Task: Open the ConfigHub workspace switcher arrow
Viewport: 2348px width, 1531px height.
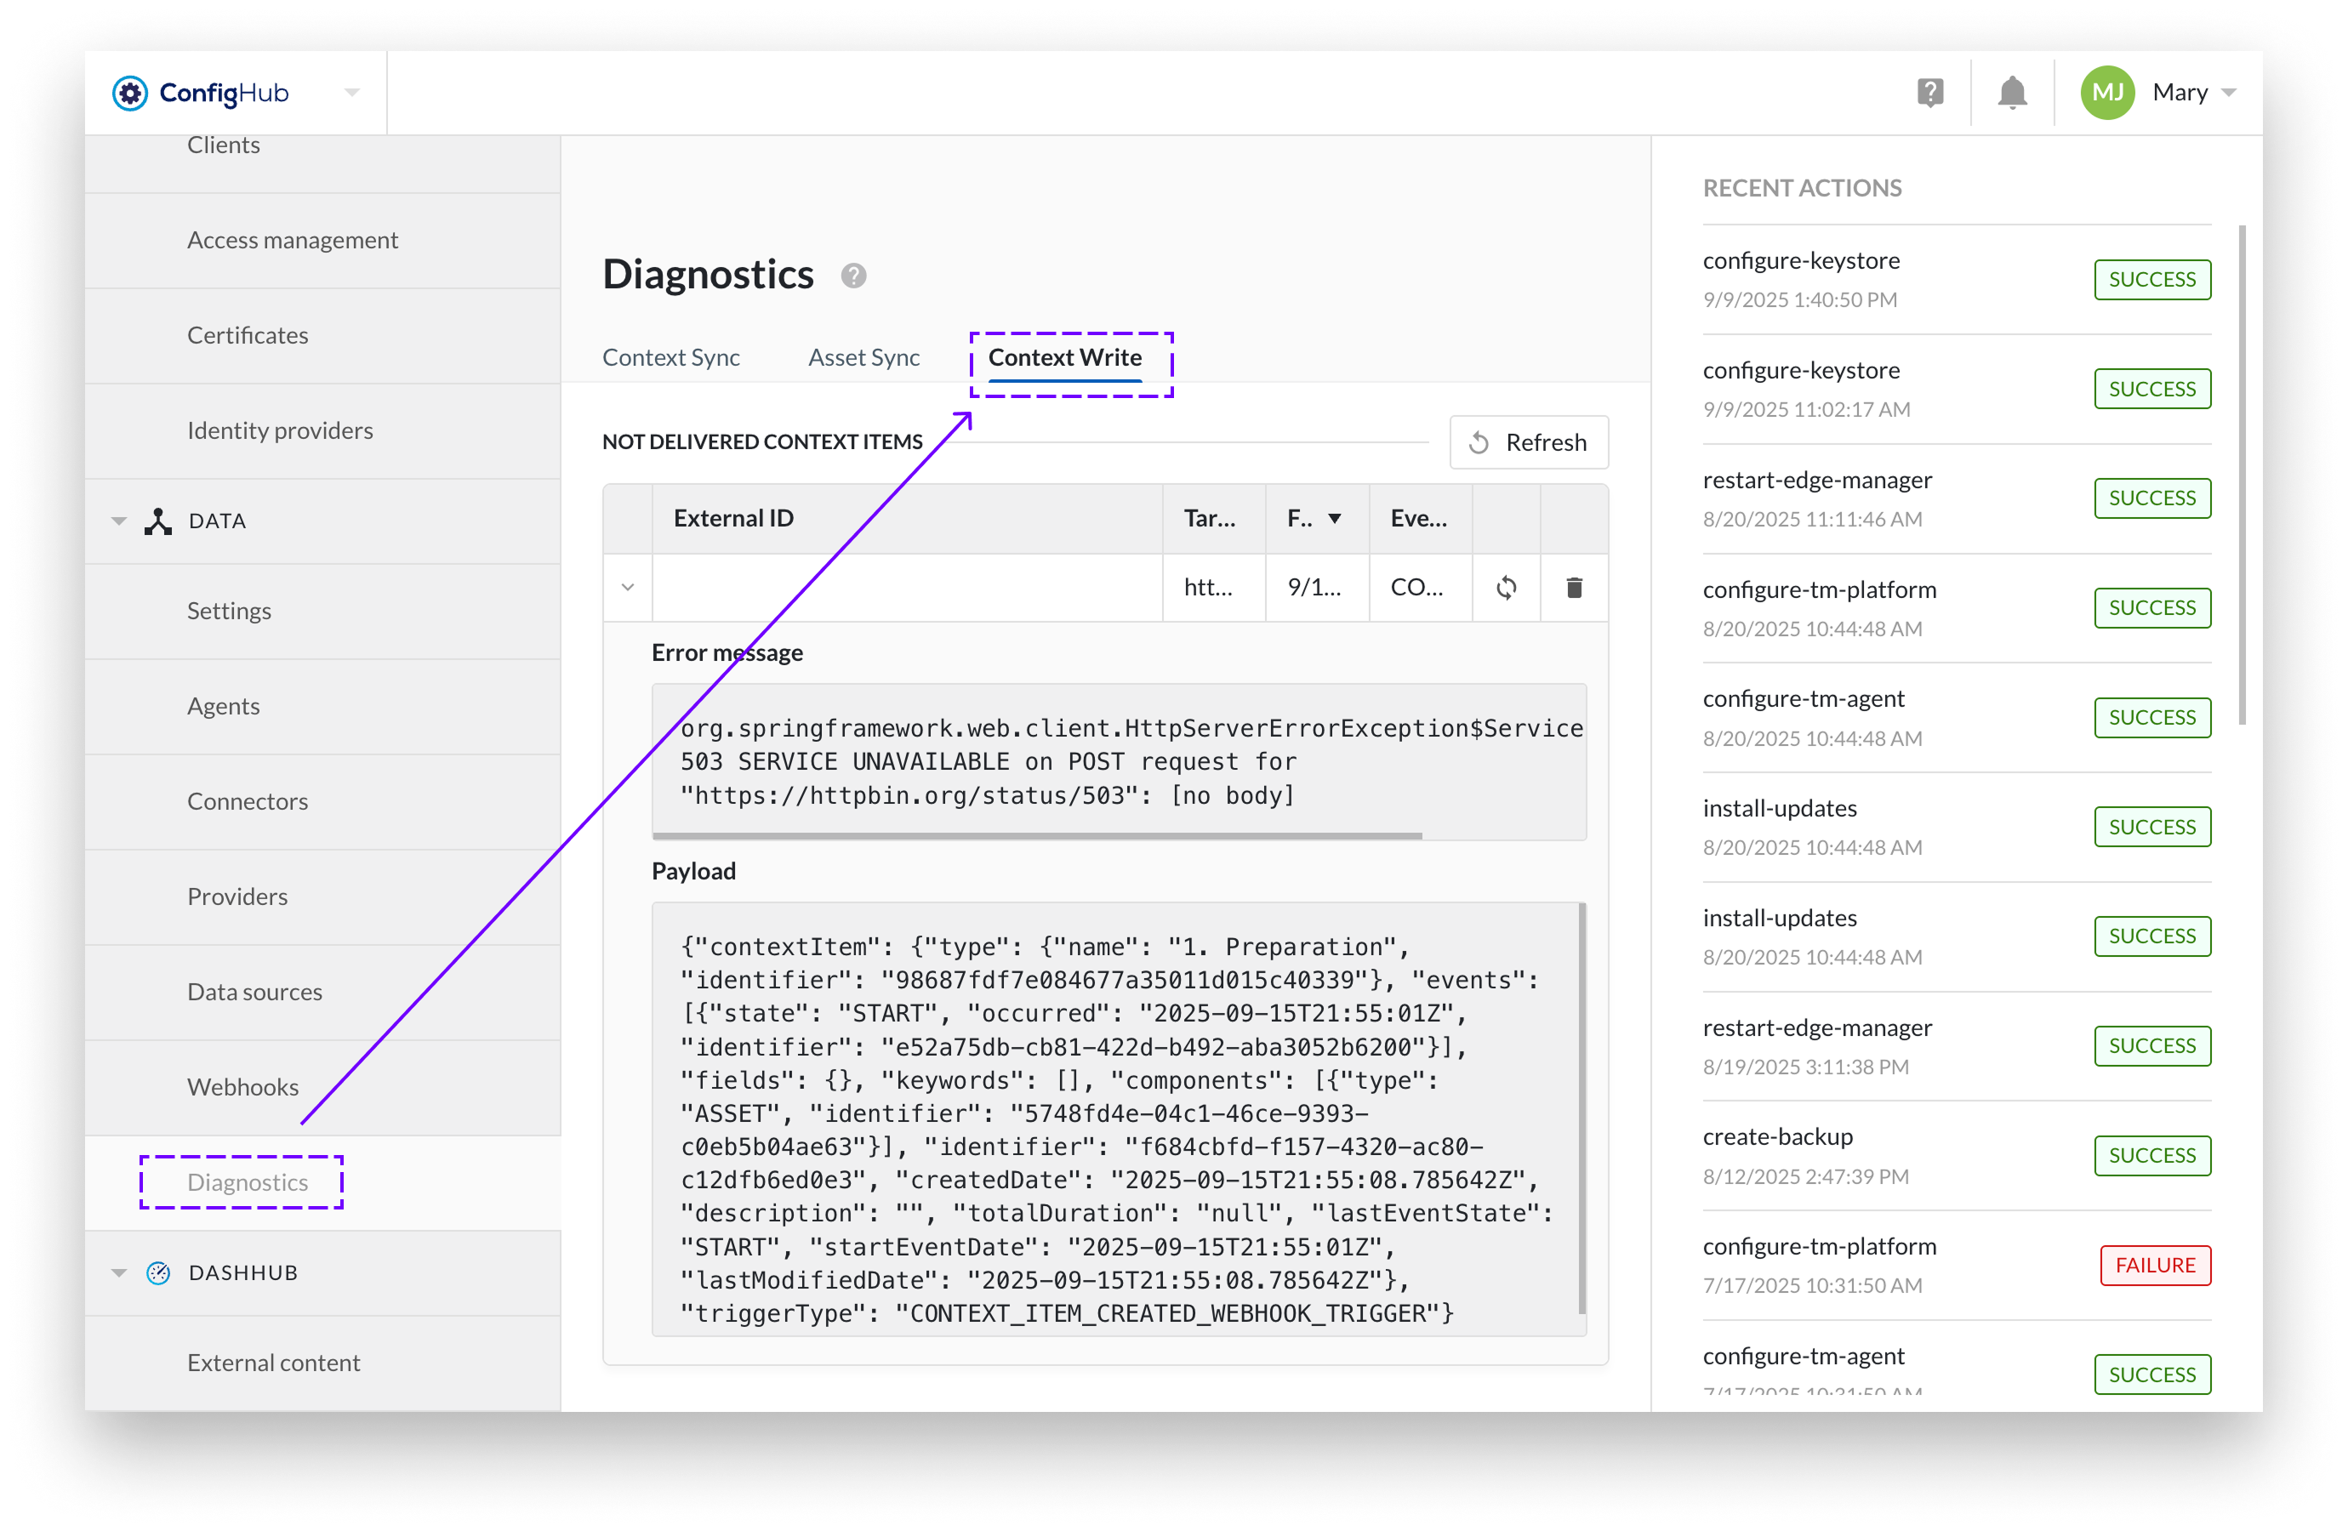Action: pyautogui.click(x=352, y=93)
